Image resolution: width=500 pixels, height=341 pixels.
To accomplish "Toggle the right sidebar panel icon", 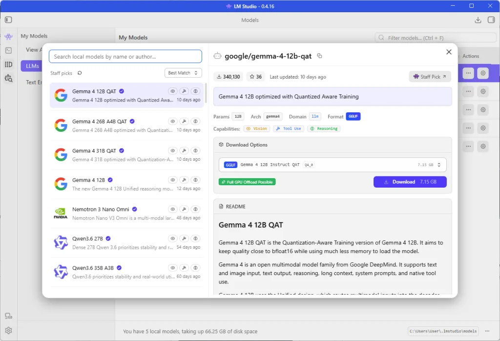I will (491, 20).
